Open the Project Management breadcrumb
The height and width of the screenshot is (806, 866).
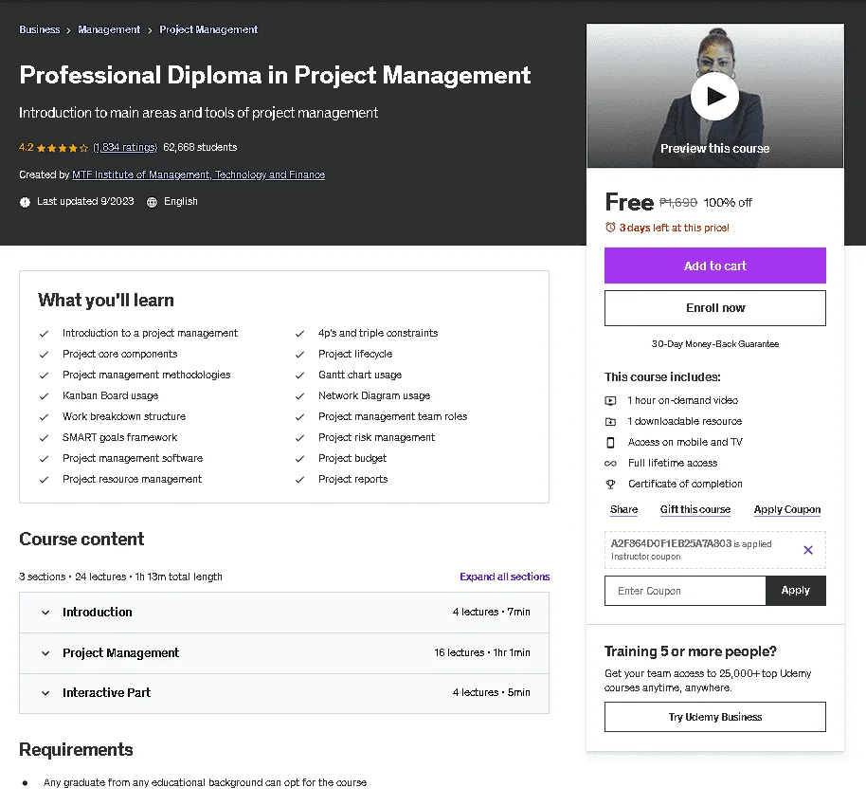[x=208, y=29]
